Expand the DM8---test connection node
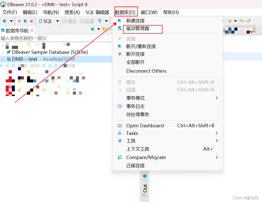262x202 pixels. (2, 59)
